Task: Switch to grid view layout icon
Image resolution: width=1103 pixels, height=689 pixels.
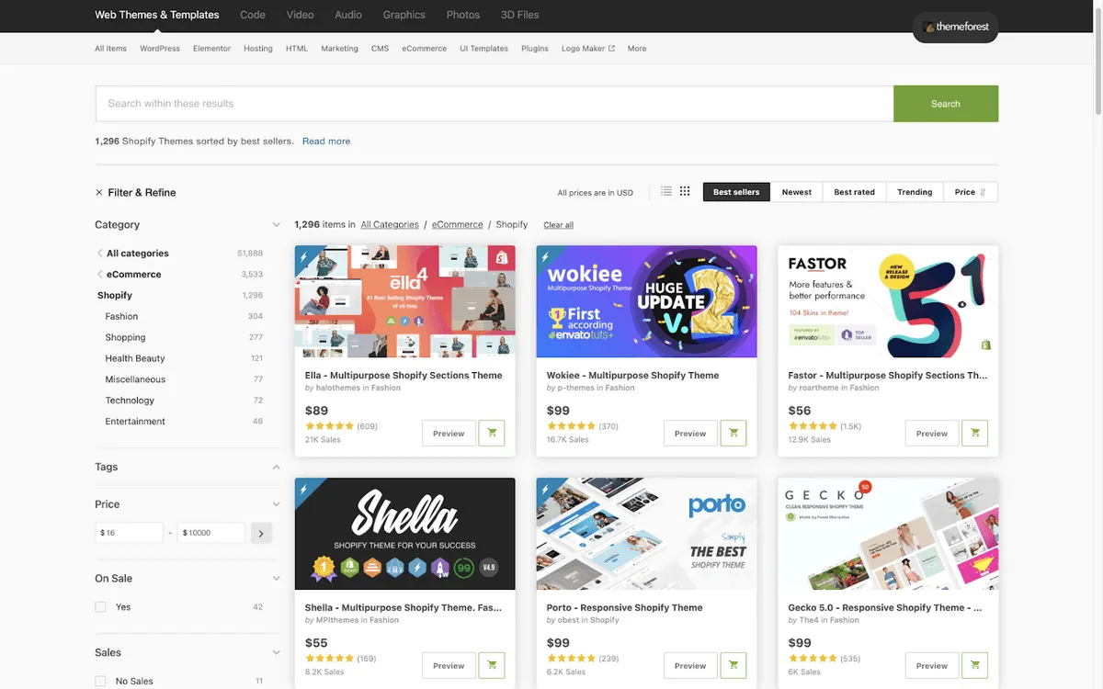Action: pos(685,191)
